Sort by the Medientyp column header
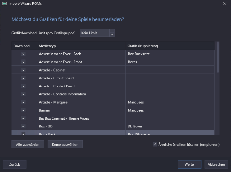This screenshot has width=231, height=172. pyautogui.click(x=81, y=46)
